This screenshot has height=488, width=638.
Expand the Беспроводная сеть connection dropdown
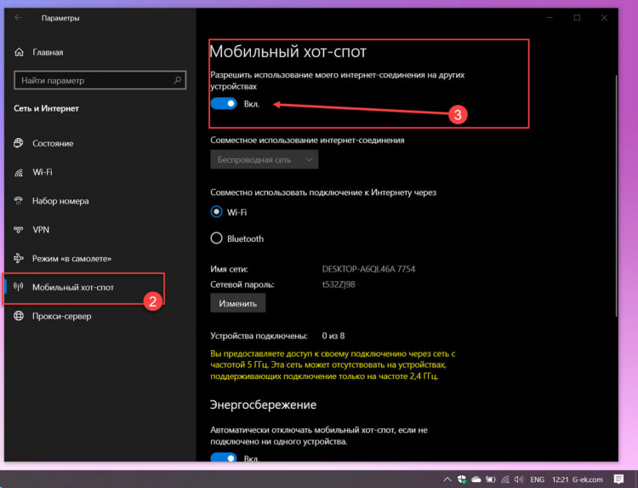pos(264,159)
